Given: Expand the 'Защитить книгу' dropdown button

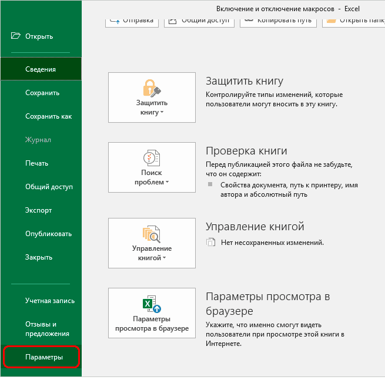Looking at the screenshot, I should 152,97.
